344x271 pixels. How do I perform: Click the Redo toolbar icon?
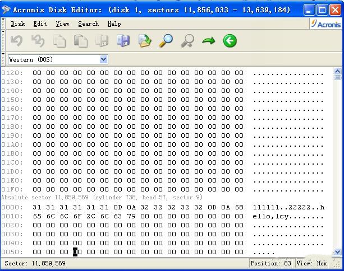tap(38, 41)
